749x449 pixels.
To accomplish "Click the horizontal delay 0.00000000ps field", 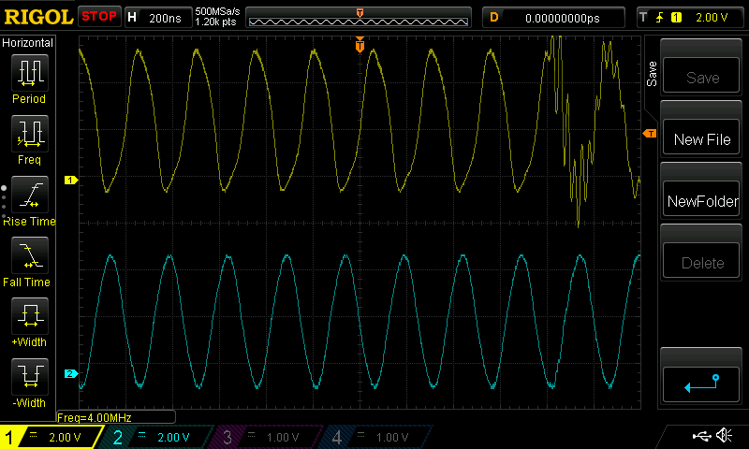I will click(x=563, y=18).
